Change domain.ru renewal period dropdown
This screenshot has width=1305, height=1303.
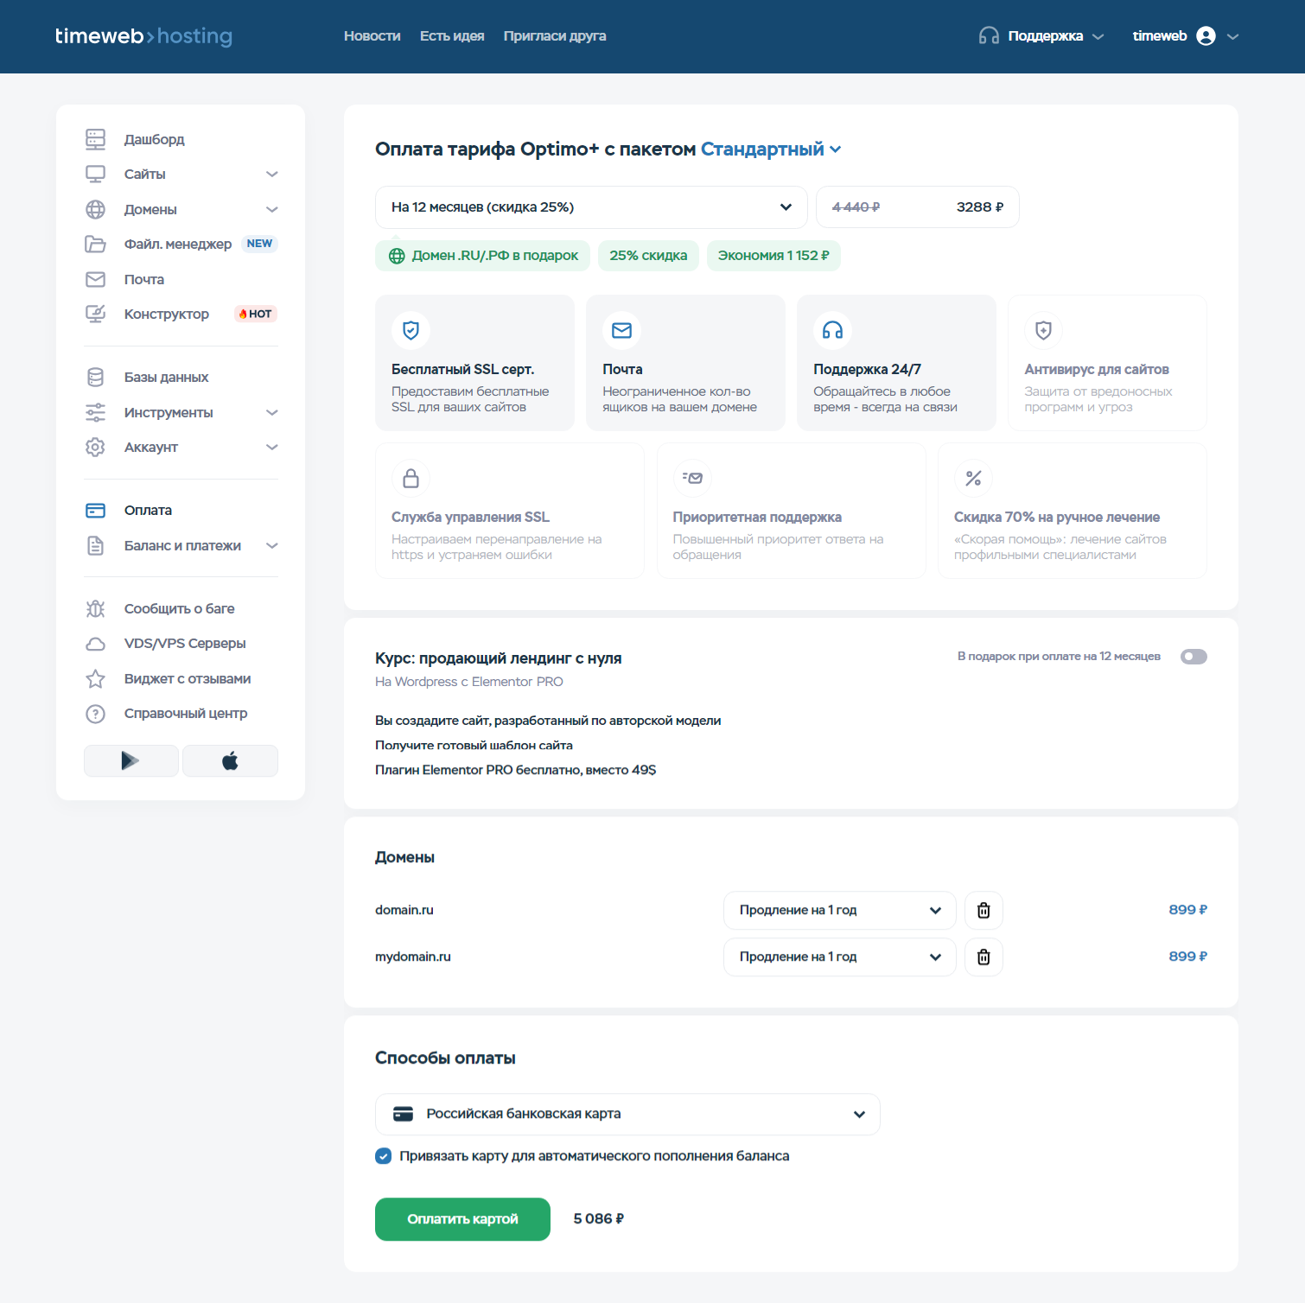839,910
